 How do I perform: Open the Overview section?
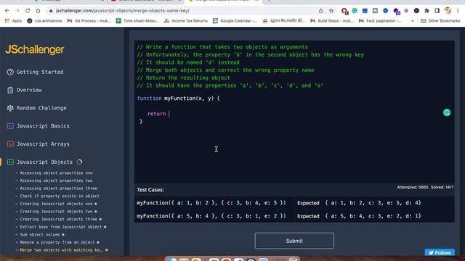point(29,90)
